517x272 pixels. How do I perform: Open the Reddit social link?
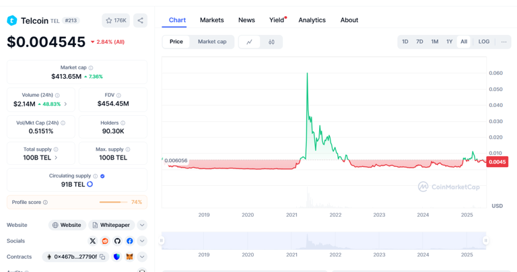point(105,241)
